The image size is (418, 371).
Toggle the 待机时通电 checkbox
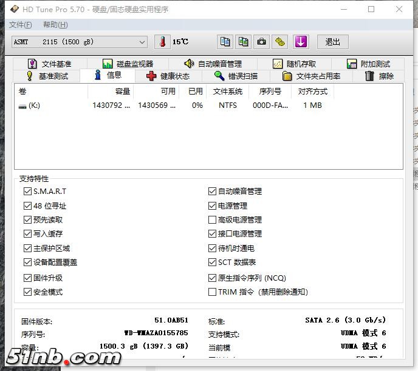coord(212,249)
